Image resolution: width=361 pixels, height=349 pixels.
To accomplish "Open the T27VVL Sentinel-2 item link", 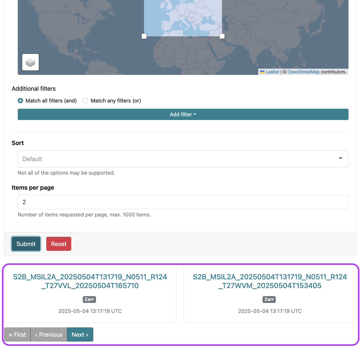I will (90, 281).
